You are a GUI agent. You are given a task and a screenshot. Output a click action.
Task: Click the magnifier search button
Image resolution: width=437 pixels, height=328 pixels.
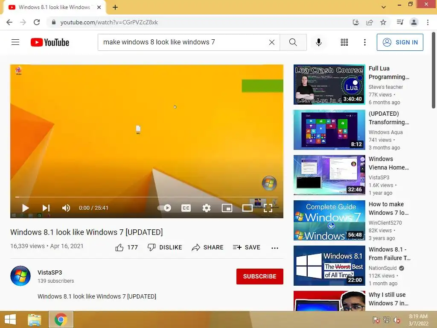(293, 42)
